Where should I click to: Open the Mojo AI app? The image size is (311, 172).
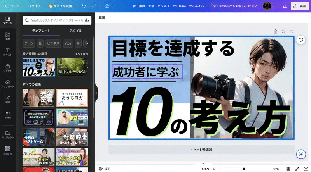7,150
